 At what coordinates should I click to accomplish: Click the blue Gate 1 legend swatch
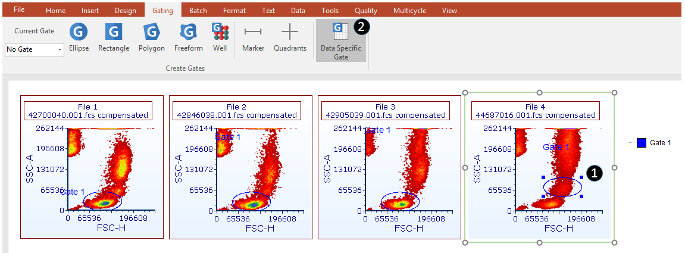[x=641, y=143]
